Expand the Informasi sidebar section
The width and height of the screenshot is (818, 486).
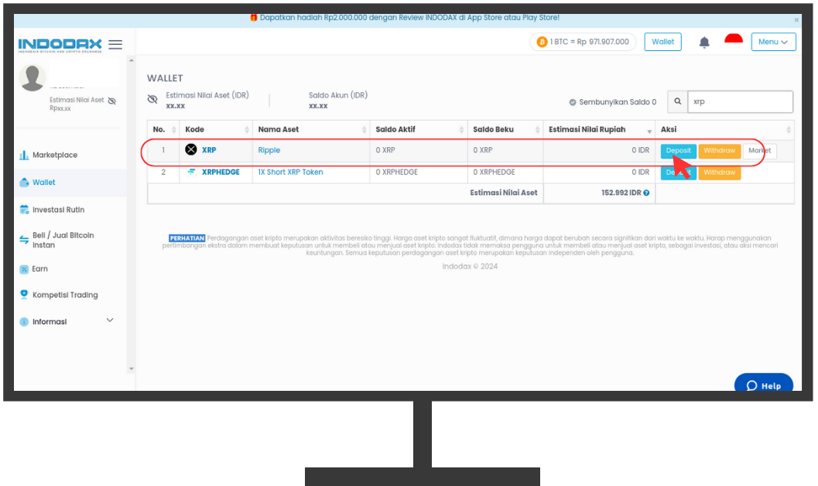[109, 320]
